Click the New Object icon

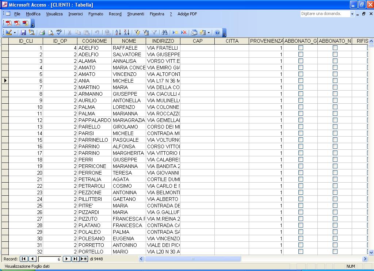click(x=203, y=33)
